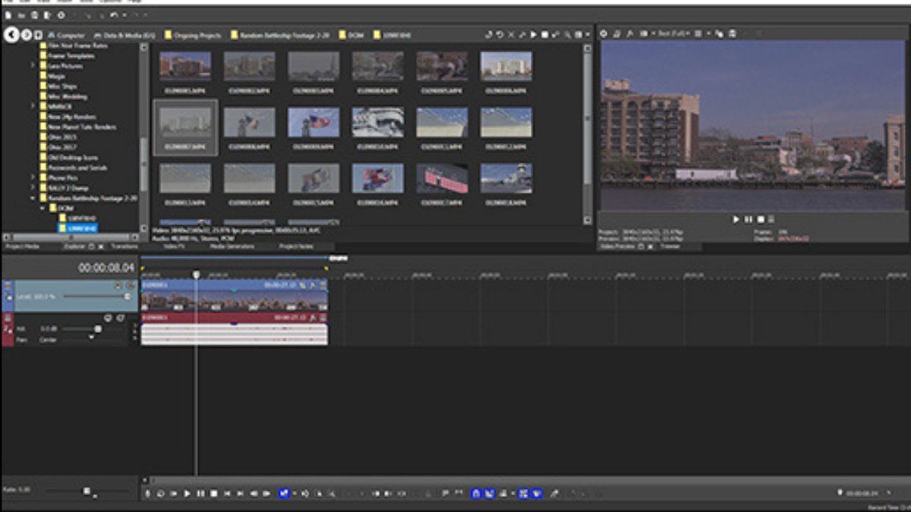Screen dimensions: 911x512
Task: Collapse the DCIM folder in tree
Action: click(43, 208)
